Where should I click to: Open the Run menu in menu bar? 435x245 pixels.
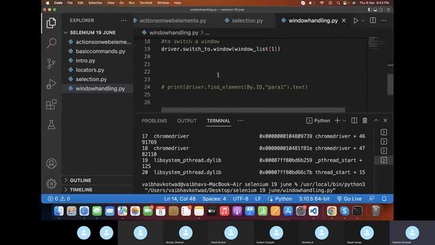132,3
